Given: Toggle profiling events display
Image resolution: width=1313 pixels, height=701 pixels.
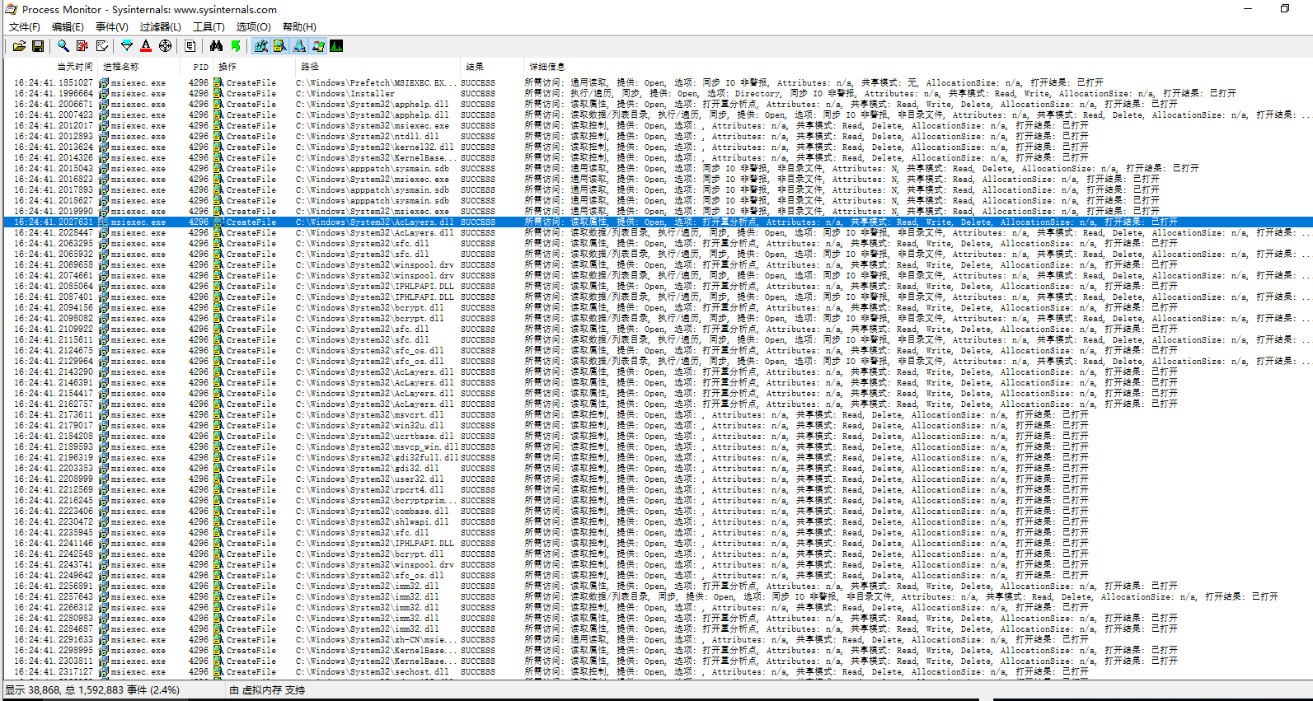Looking at the screenshot, I should point(337,46).
